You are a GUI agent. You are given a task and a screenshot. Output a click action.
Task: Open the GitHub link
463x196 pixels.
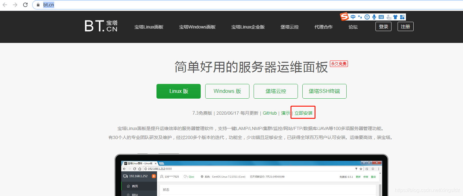click(x=270, y=113)
